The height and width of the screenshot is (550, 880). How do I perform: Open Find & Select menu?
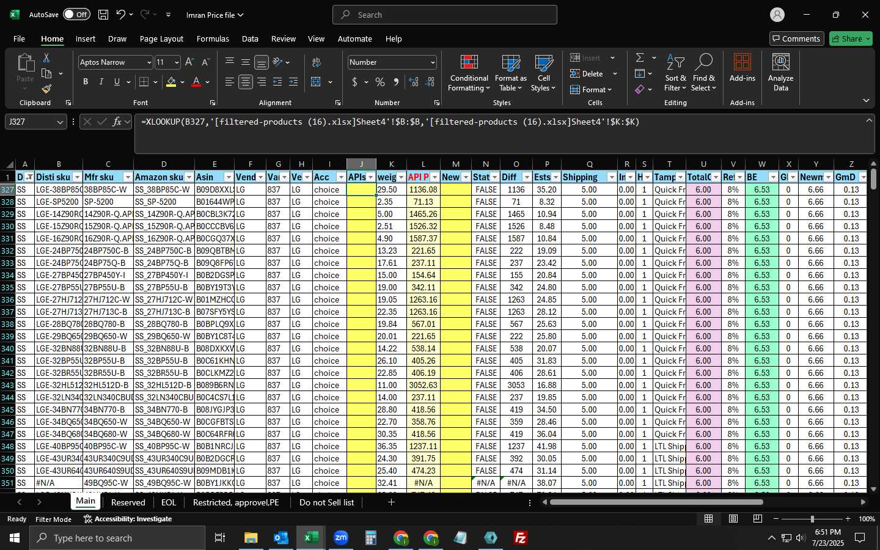[703, 73]
